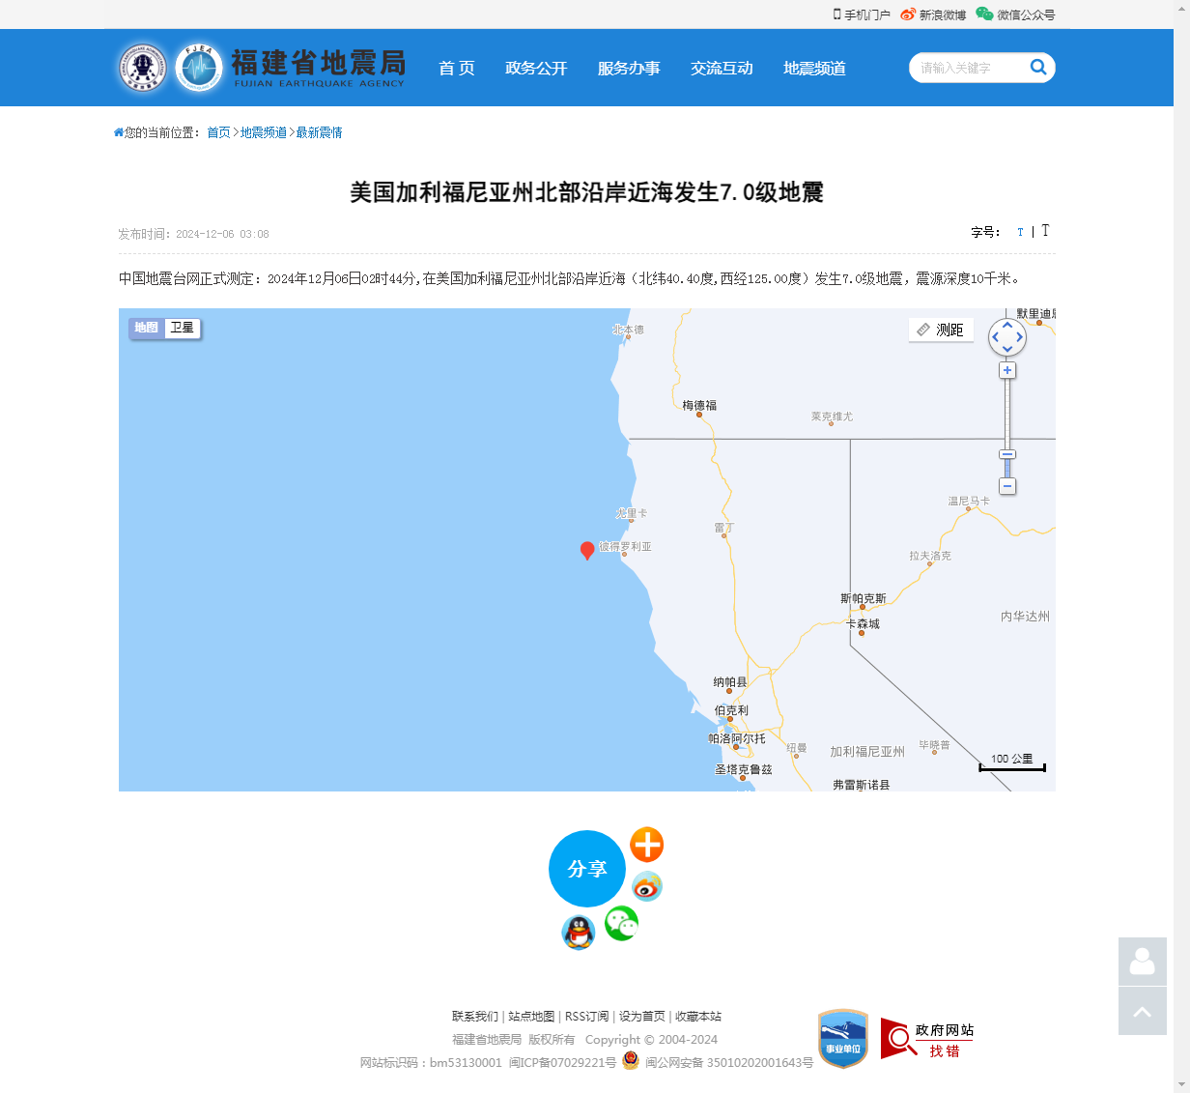
Task: Open the 政务公开 navigation menu
Action: pos(536,68)
